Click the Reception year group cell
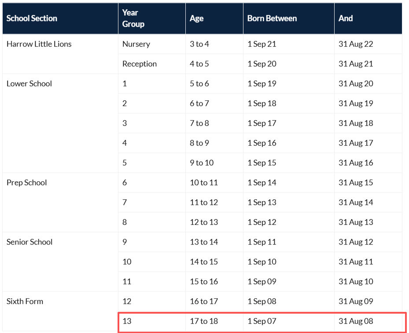The width and height of the screenshot is (409, 333). click(x=140, y=64)
